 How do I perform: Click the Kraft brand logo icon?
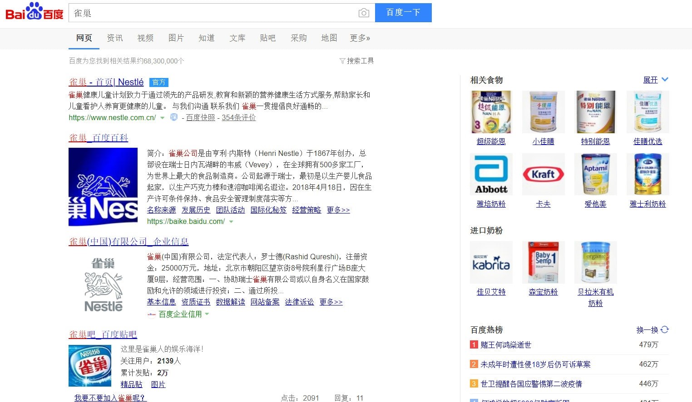[543, 174]
